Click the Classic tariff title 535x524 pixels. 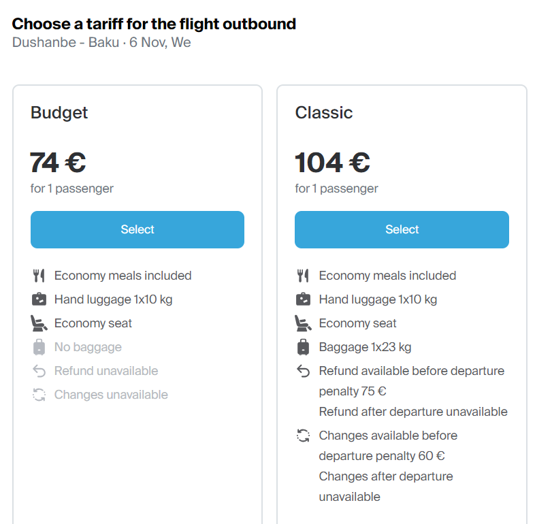pyautogui.click(x=324, y=112)
